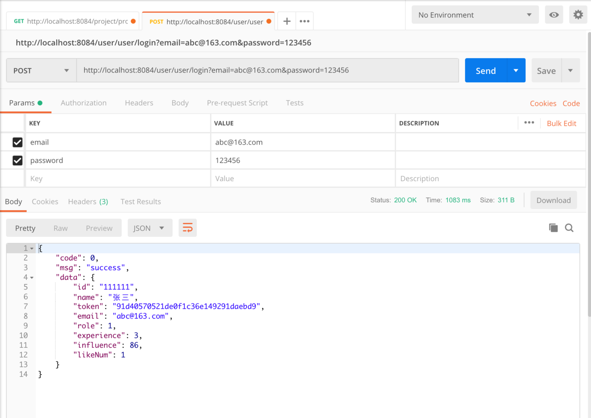Click the request URL input field
The height and width of the screenshot is (418, 591).
(268, 70)
